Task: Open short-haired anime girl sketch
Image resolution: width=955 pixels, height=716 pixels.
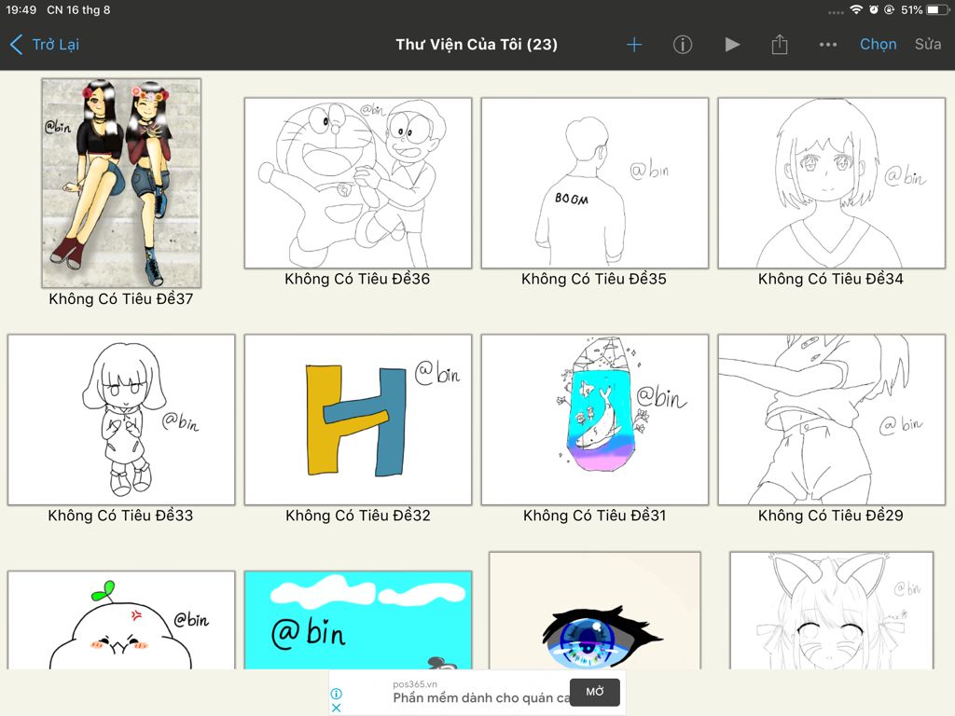Action: [x=831, y=183]
